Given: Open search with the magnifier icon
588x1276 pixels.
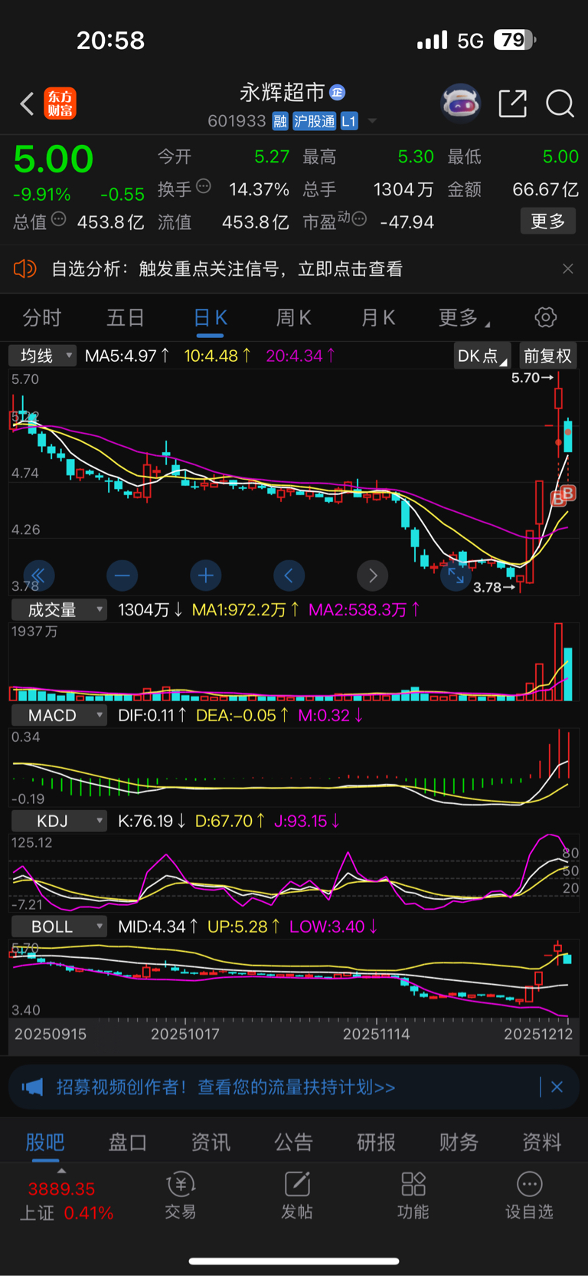Looking at the screenshot, I should click(560, 103).
